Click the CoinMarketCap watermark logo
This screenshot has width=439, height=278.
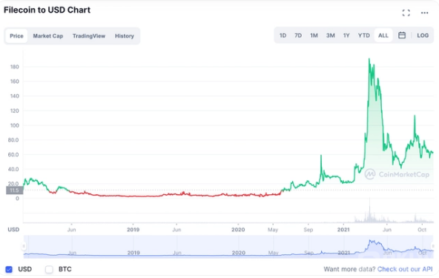click(397, 174)
